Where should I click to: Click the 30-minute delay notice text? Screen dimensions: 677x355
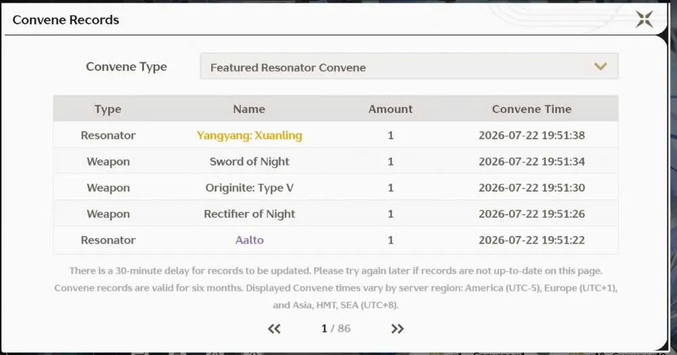pos(336,271)
